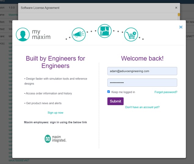Click Don't have an account yet? link
Viewport: 194px width, 164px height.
[142, 107]
